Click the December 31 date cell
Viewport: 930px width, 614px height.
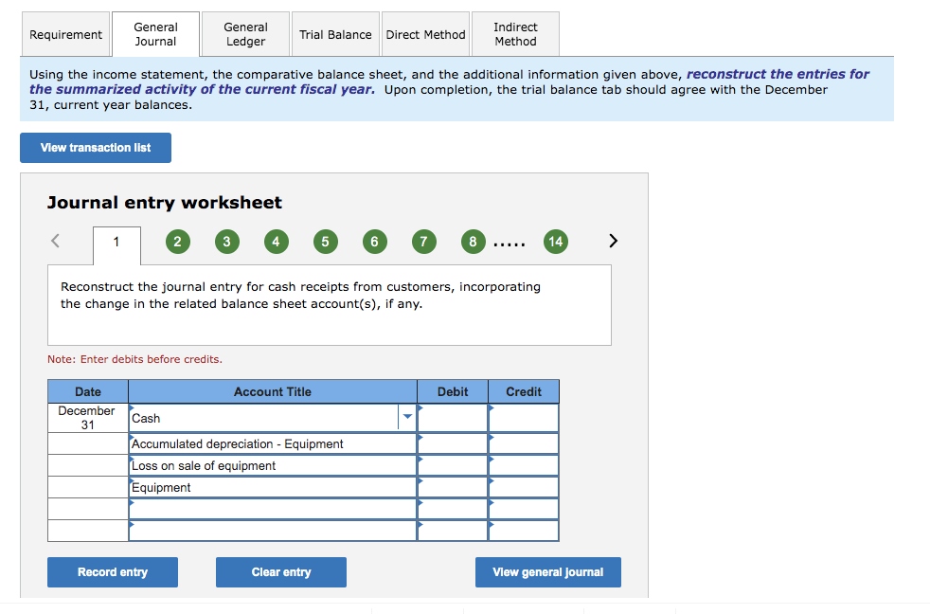88,418
